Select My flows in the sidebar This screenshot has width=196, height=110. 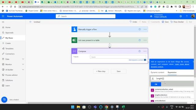(x=9, y=38)
